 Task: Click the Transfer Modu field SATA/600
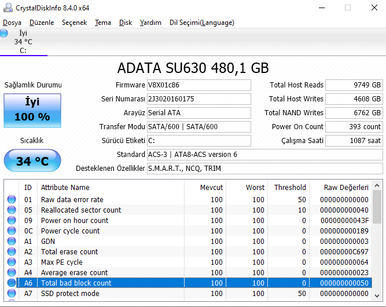pos(199,127)
